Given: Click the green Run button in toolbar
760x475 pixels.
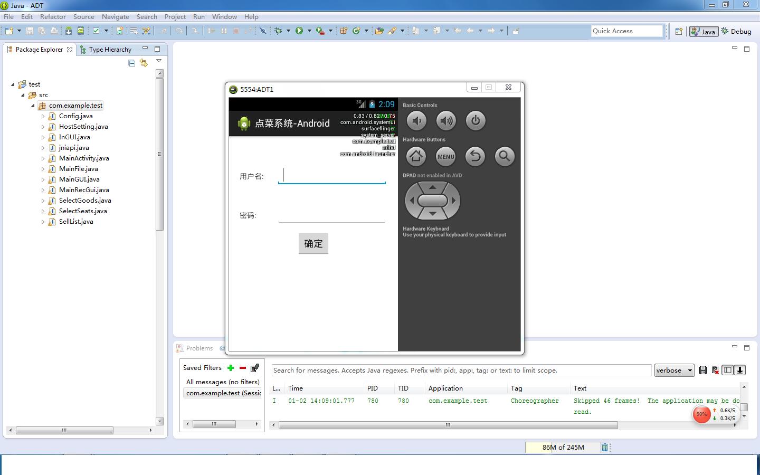Looking at the screenshot, I should pos(299,31).
